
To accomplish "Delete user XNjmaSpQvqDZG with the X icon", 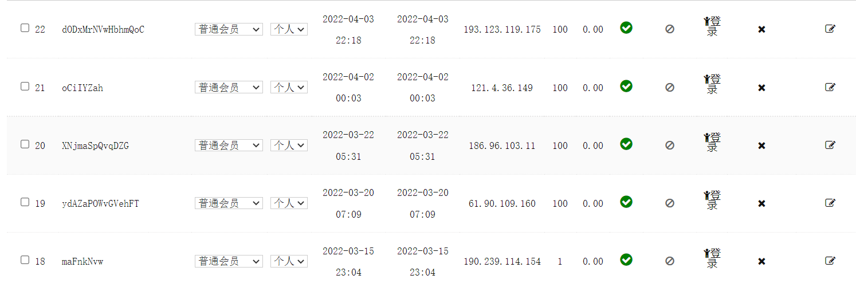I will 761,146.
